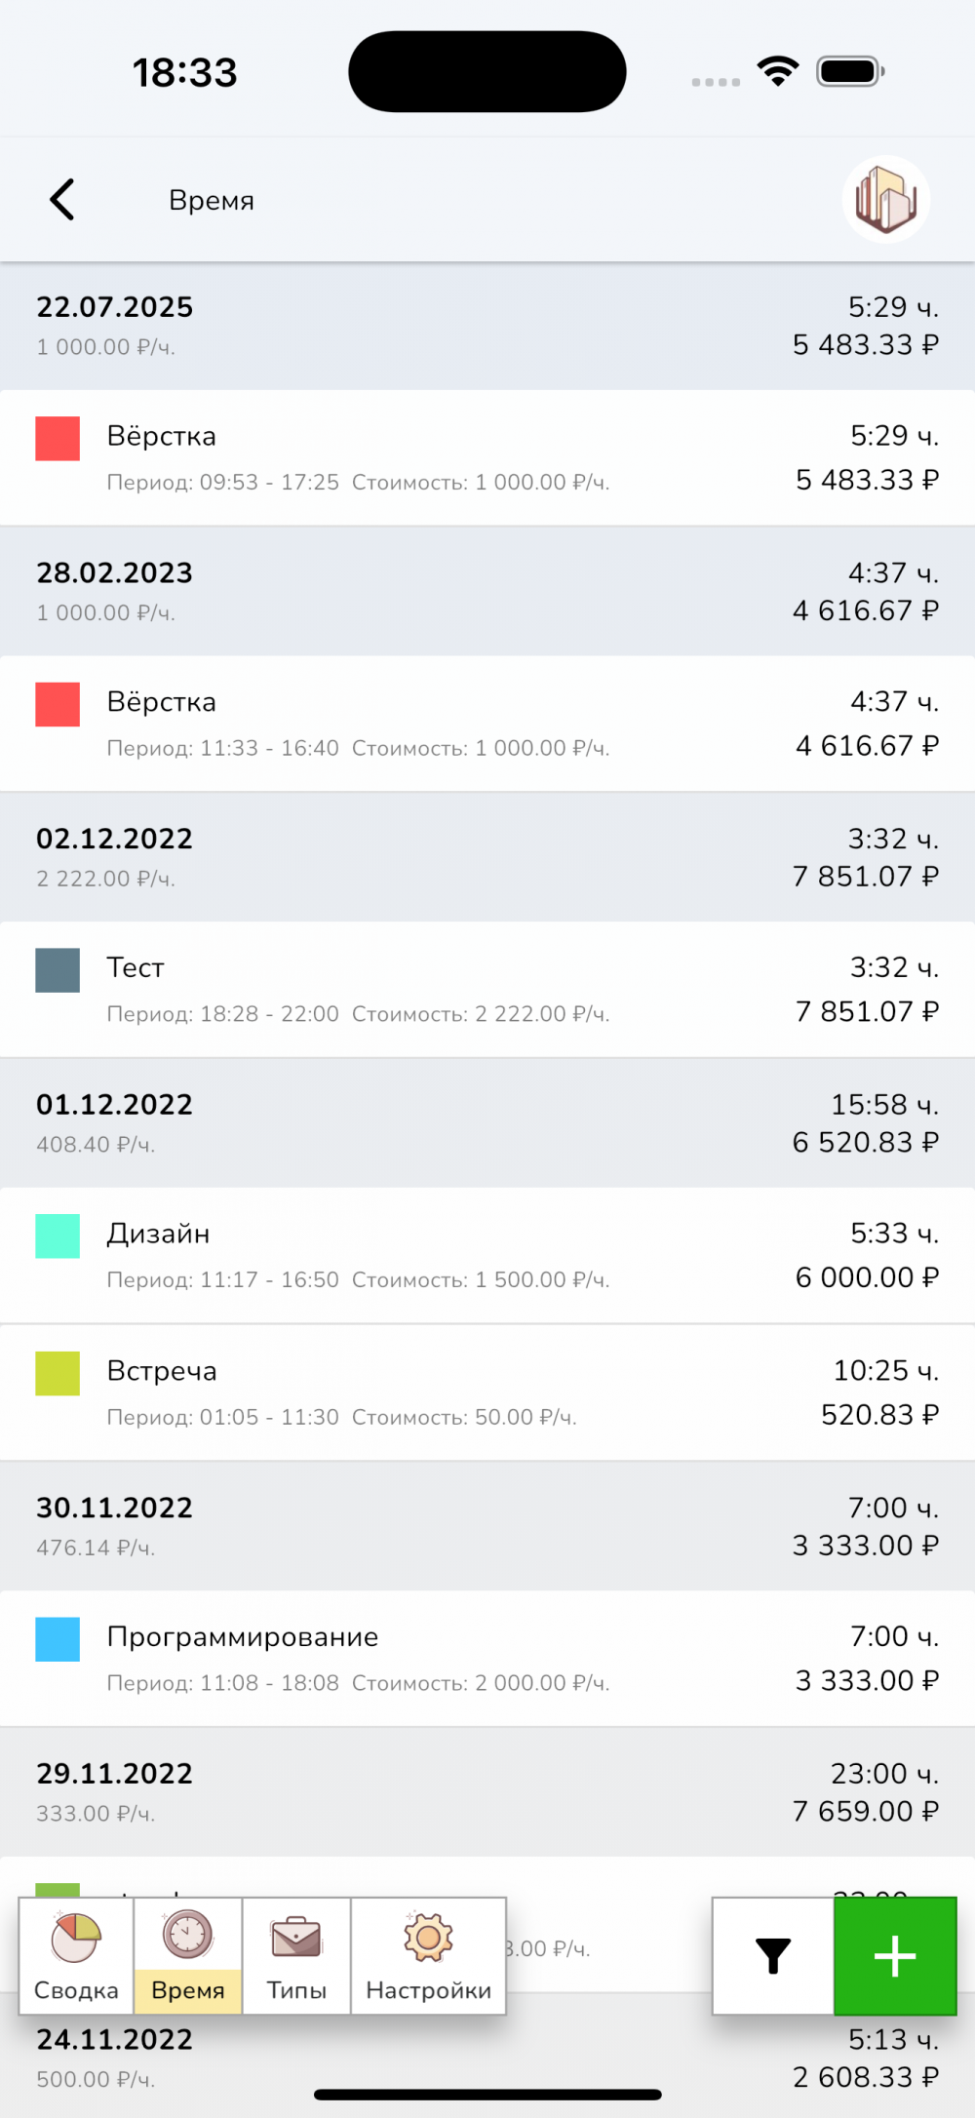Tap blue swatch of Программирование entry
975x2118 pixels.
[x=58, y=1639]
